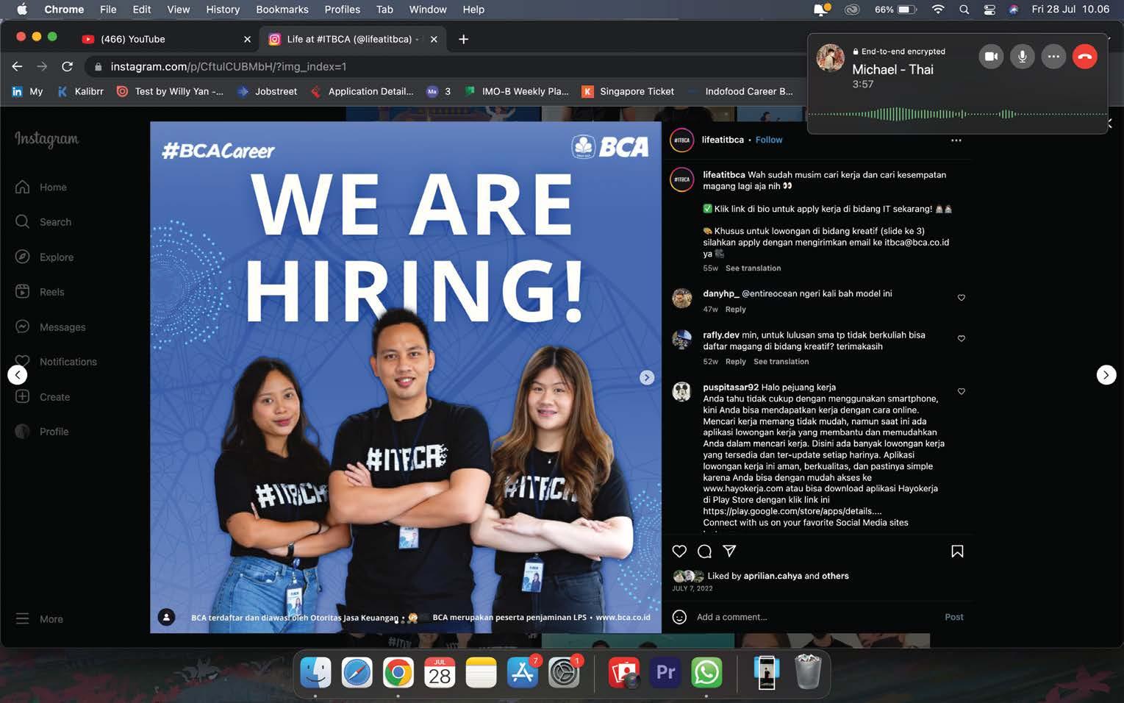Viewport: 1124px width, 703px height.
Task: Select Create in Instagram sidebar
Action: (x=43, y=397)
